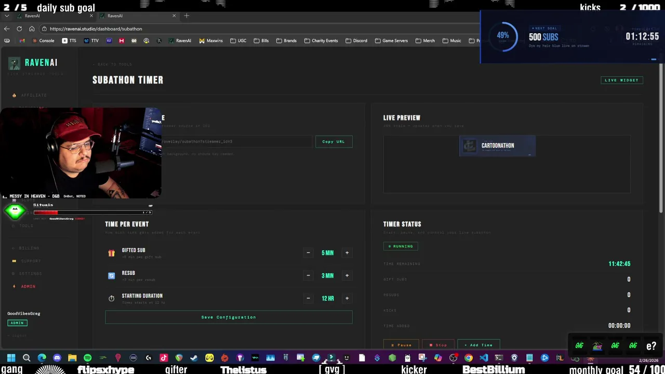Click the Admin badge under GoodVibesGreg
This screenshot has width=665, height=374.
(17, 323)
